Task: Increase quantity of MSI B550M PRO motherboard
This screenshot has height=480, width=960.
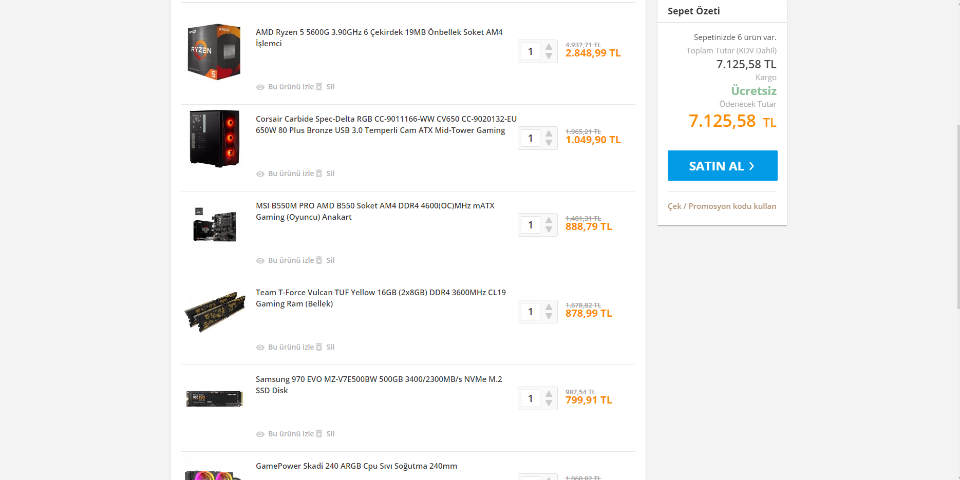Action: coord(549,220)
